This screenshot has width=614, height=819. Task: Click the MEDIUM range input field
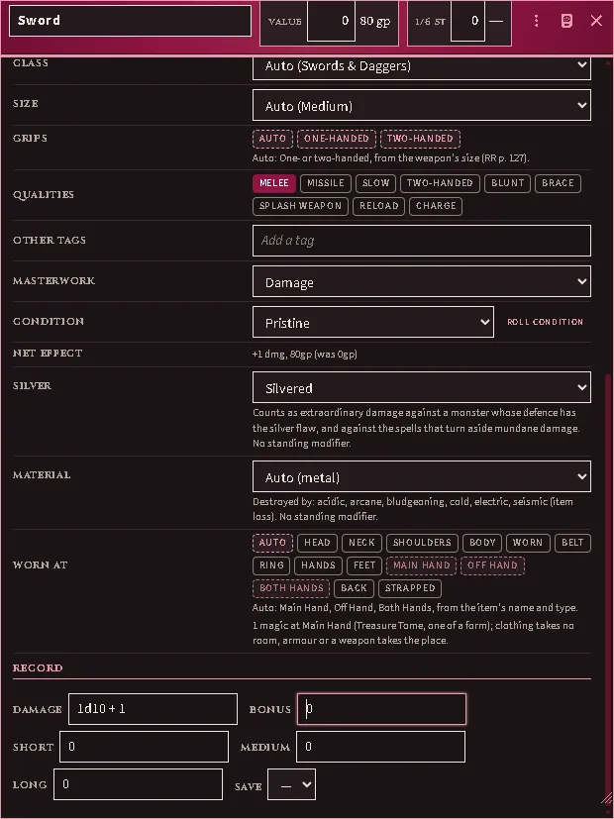coord(380,747)
